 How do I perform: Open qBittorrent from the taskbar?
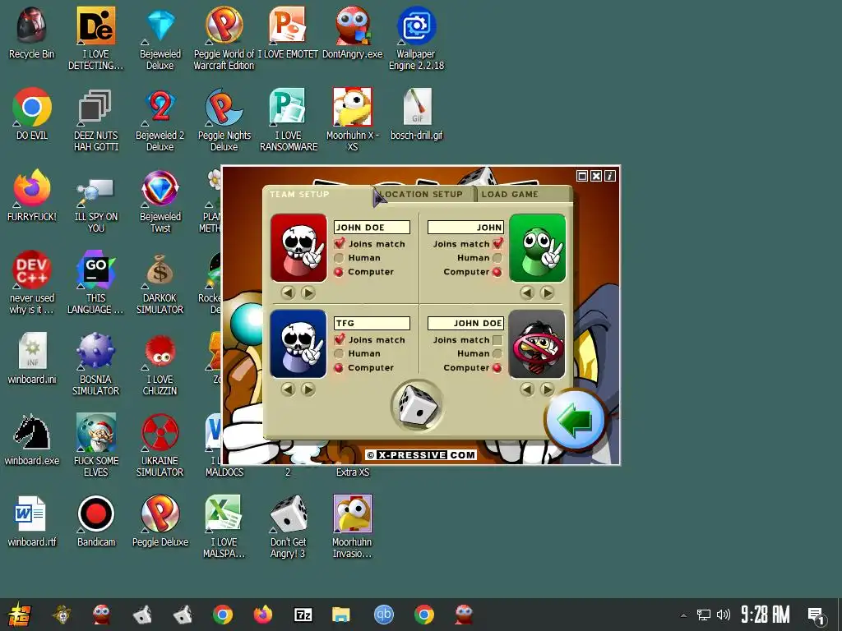coord(383,615)
